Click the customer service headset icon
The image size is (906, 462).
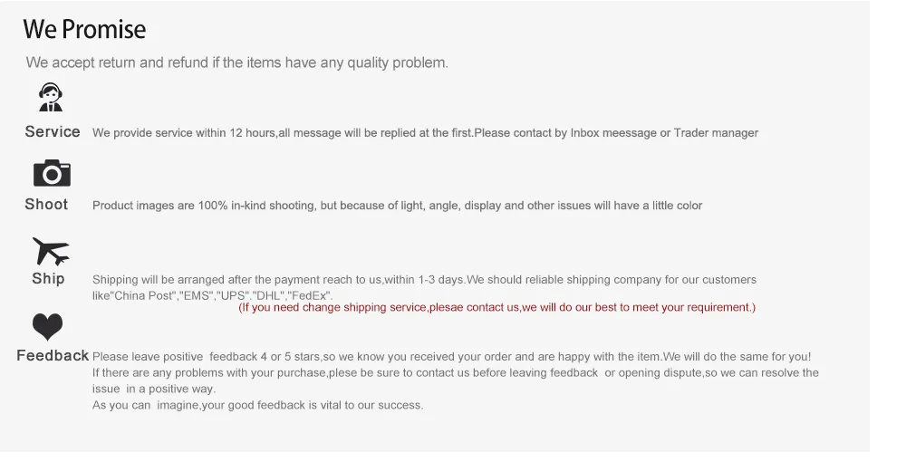[x=51, y=97]
